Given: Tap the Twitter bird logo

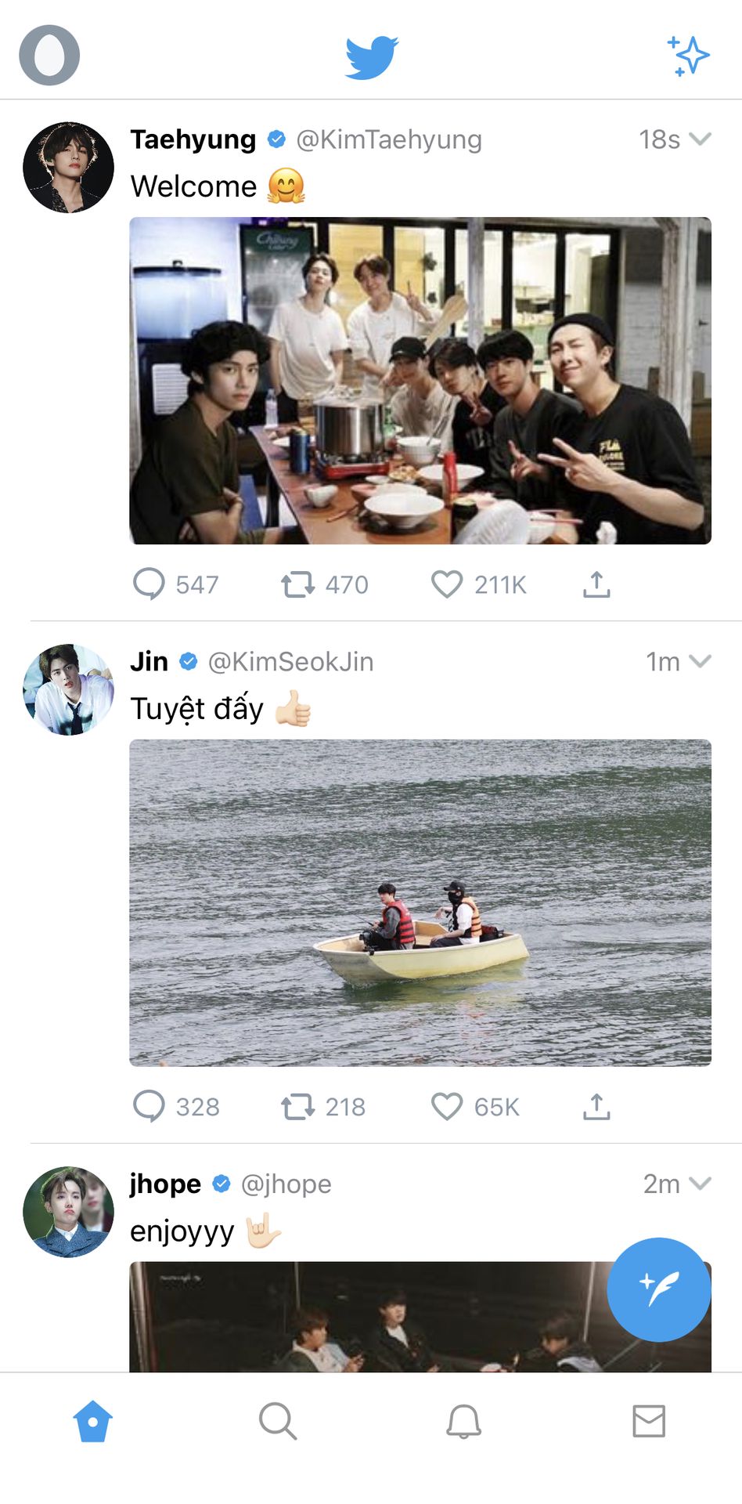Looking at the screenshot, I should click(372, 56).
